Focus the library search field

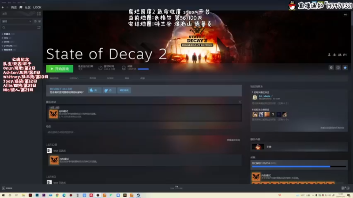pos(19,28)
